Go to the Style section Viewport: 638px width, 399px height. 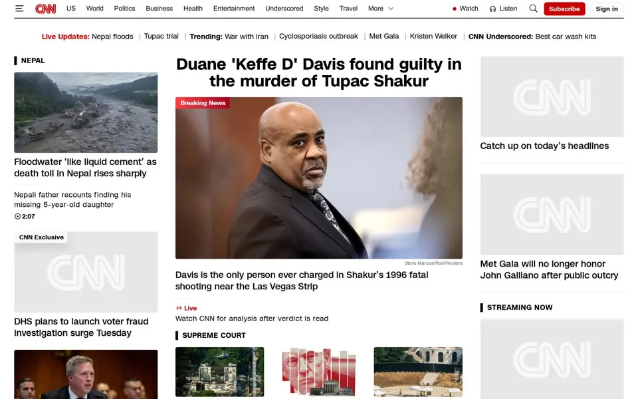321,9
